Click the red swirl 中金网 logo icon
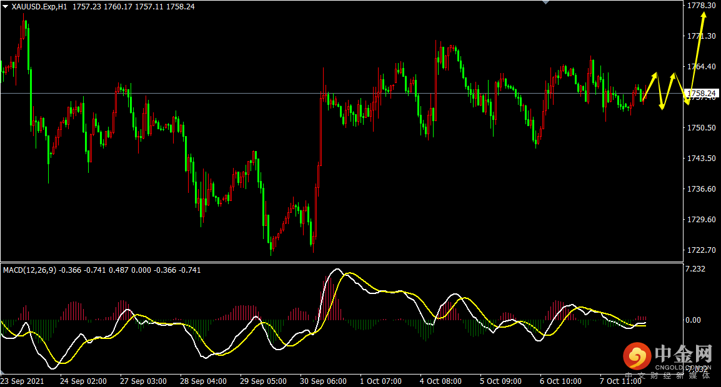Viewport: 721px width, 387px height. click(636, 356)
